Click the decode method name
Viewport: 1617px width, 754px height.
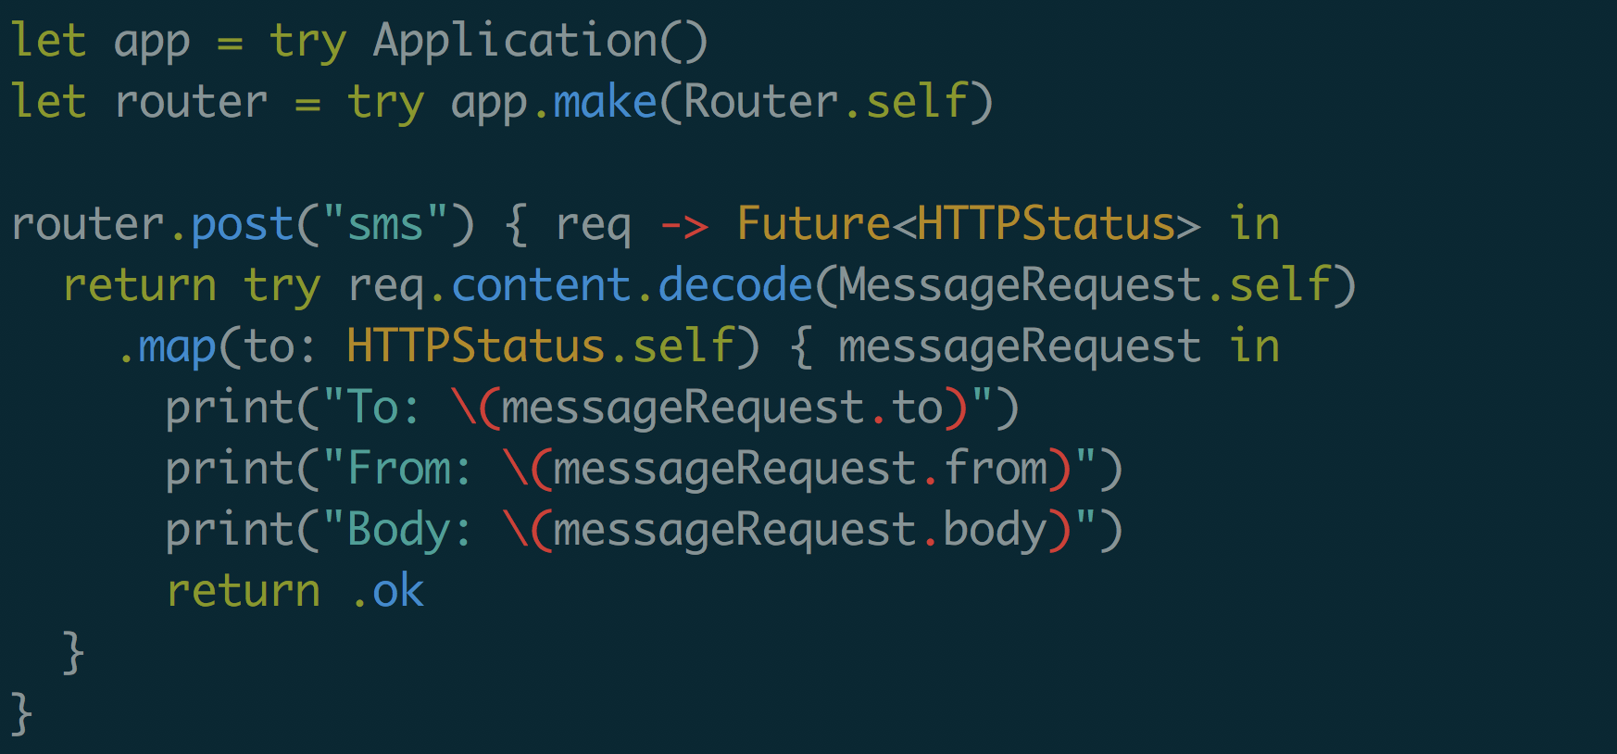pos(735,285)
